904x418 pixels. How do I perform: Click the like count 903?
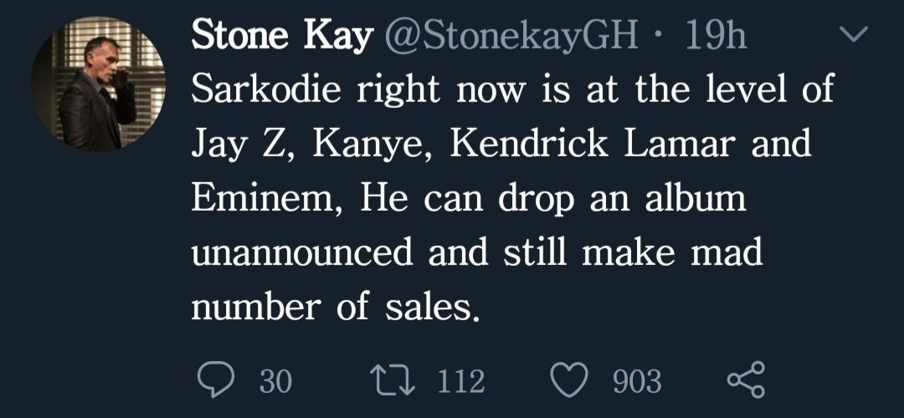pyautogui.click(x=638, y=382)
